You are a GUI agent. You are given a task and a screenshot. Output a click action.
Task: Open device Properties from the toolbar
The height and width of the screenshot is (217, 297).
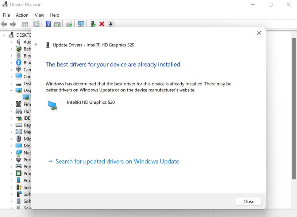click(x=37, y=24)
